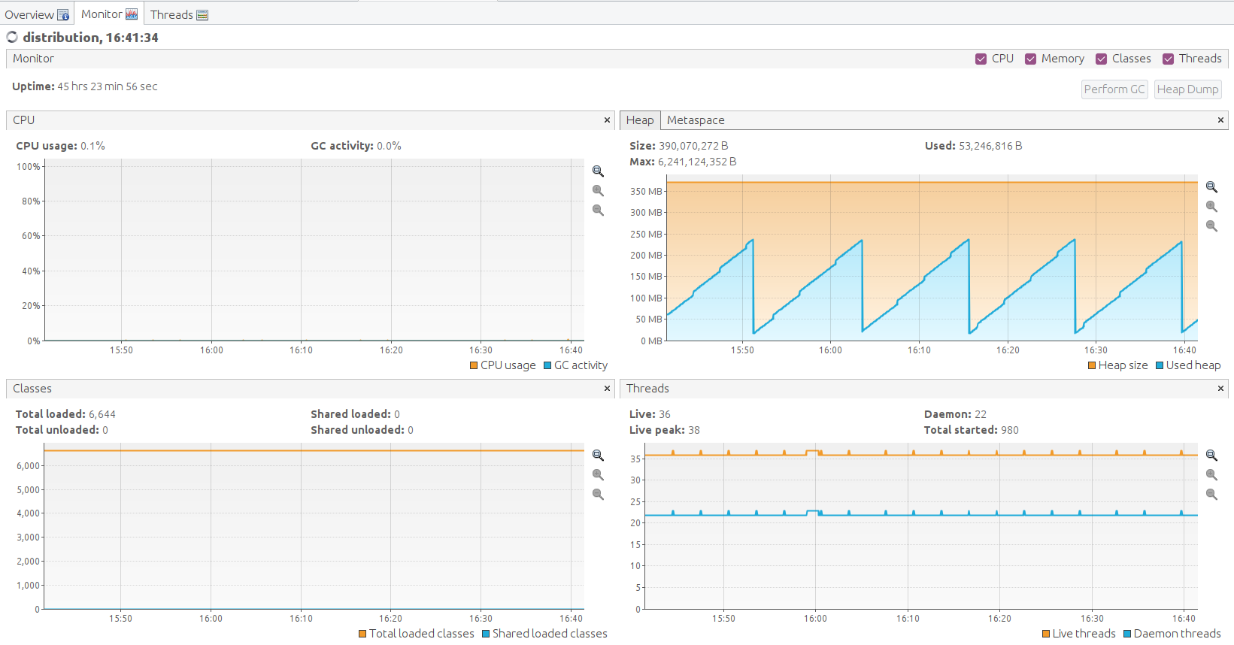Click fit-to-window zoom icon on Threads chart

pos(1211,456)
